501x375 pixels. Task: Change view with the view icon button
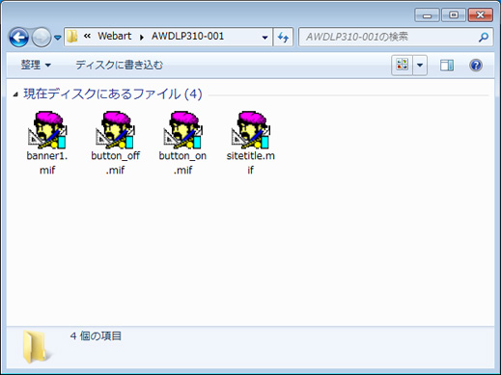(403, 66)
